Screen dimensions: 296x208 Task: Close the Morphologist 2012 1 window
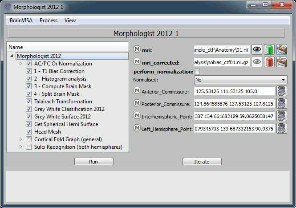click(x=282, y=4)
